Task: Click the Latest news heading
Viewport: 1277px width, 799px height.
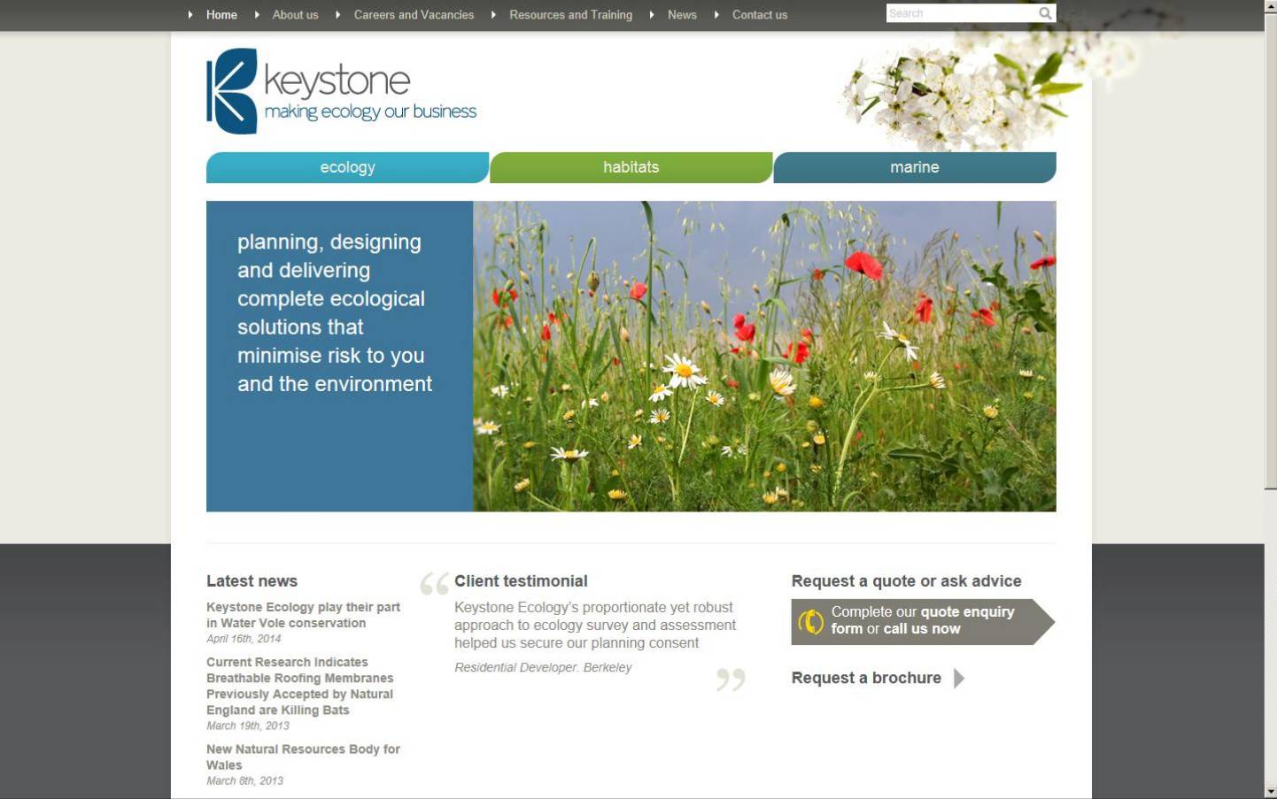Action: (252, 581)
